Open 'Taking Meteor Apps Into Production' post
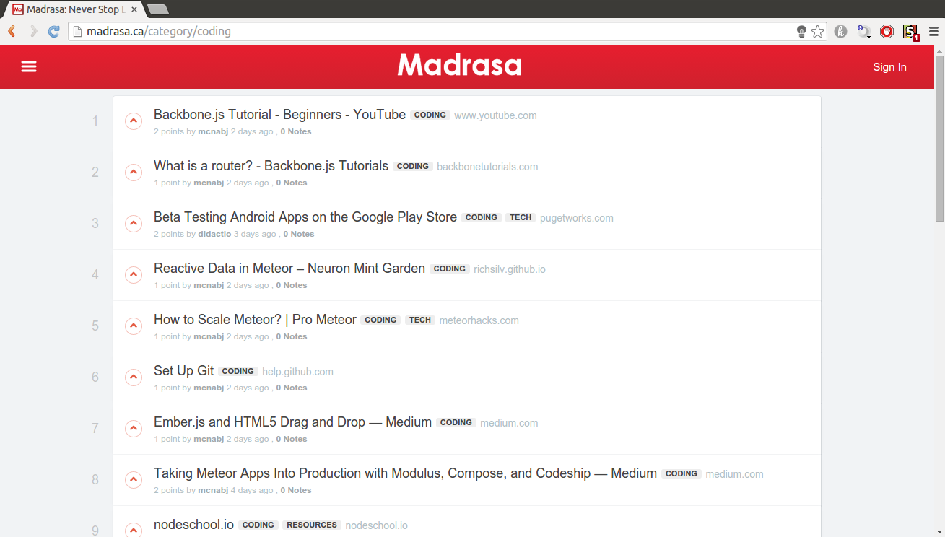This screenshot has height=537, width=945. point(405,473)
